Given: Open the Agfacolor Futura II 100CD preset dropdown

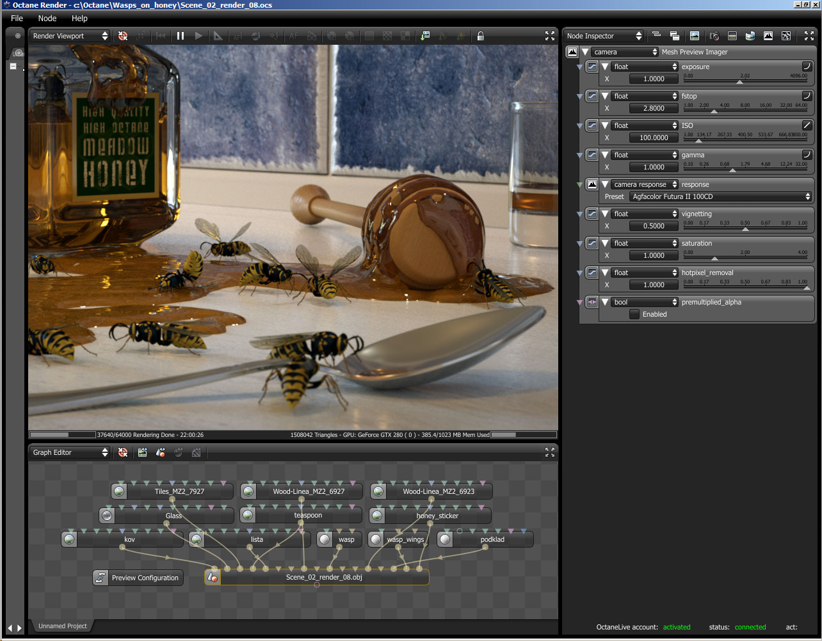Looking at the screenshot, I should coord(720,196).
